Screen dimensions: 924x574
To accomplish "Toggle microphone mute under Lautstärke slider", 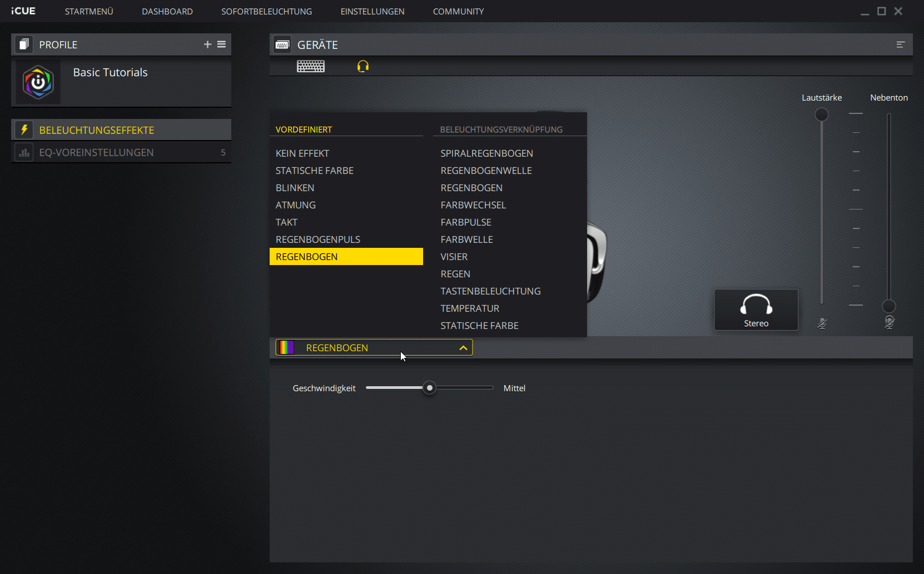I will click(822, 323).
